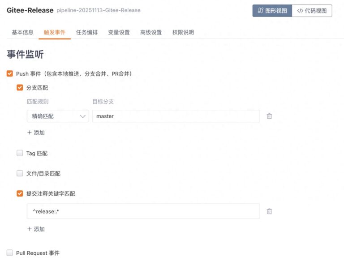Delete the master branch rule via trash icon
Screen dimensions: 344x266
269,116
